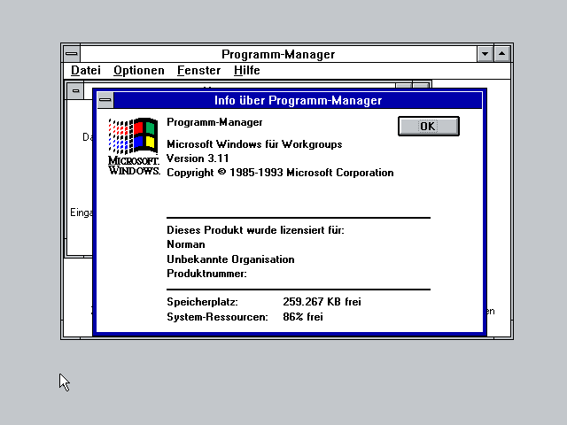Click the 'Produktnummer:' label
Viewport: 567px width, 425px height.
[x=206, y=274]
